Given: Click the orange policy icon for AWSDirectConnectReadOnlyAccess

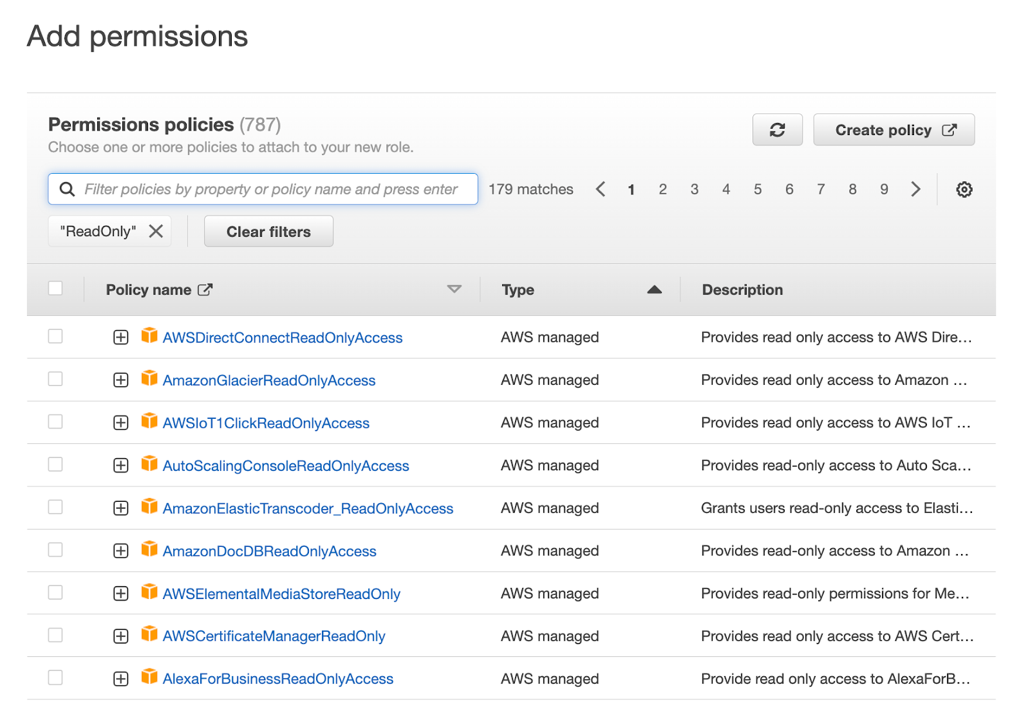Looking at the screenshot, I should 149,336.
